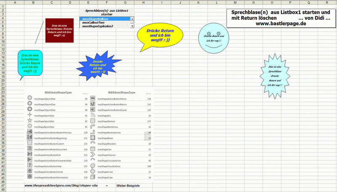
Task: Select the smiley face shape
Action: pos(214,38)
